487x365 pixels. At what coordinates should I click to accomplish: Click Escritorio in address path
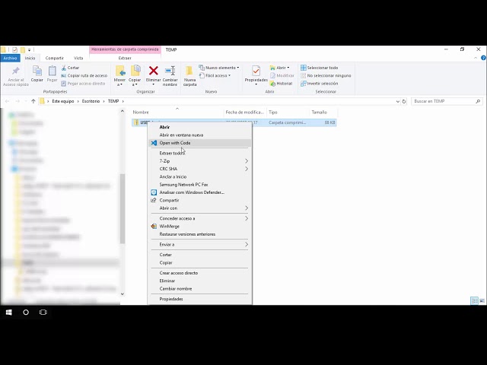[91, 101]
